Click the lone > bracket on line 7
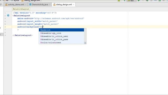This screenshot has height=95, width=168. (x=18, y=30)
